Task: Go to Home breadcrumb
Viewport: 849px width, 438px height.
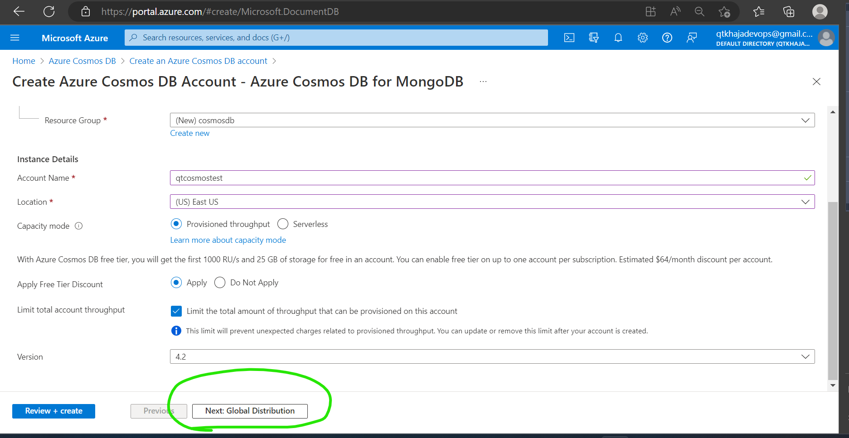Action: tap(24, 61)
